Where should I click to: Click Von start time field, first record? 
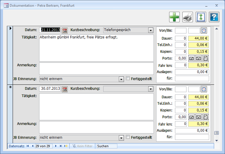(181, 31)
